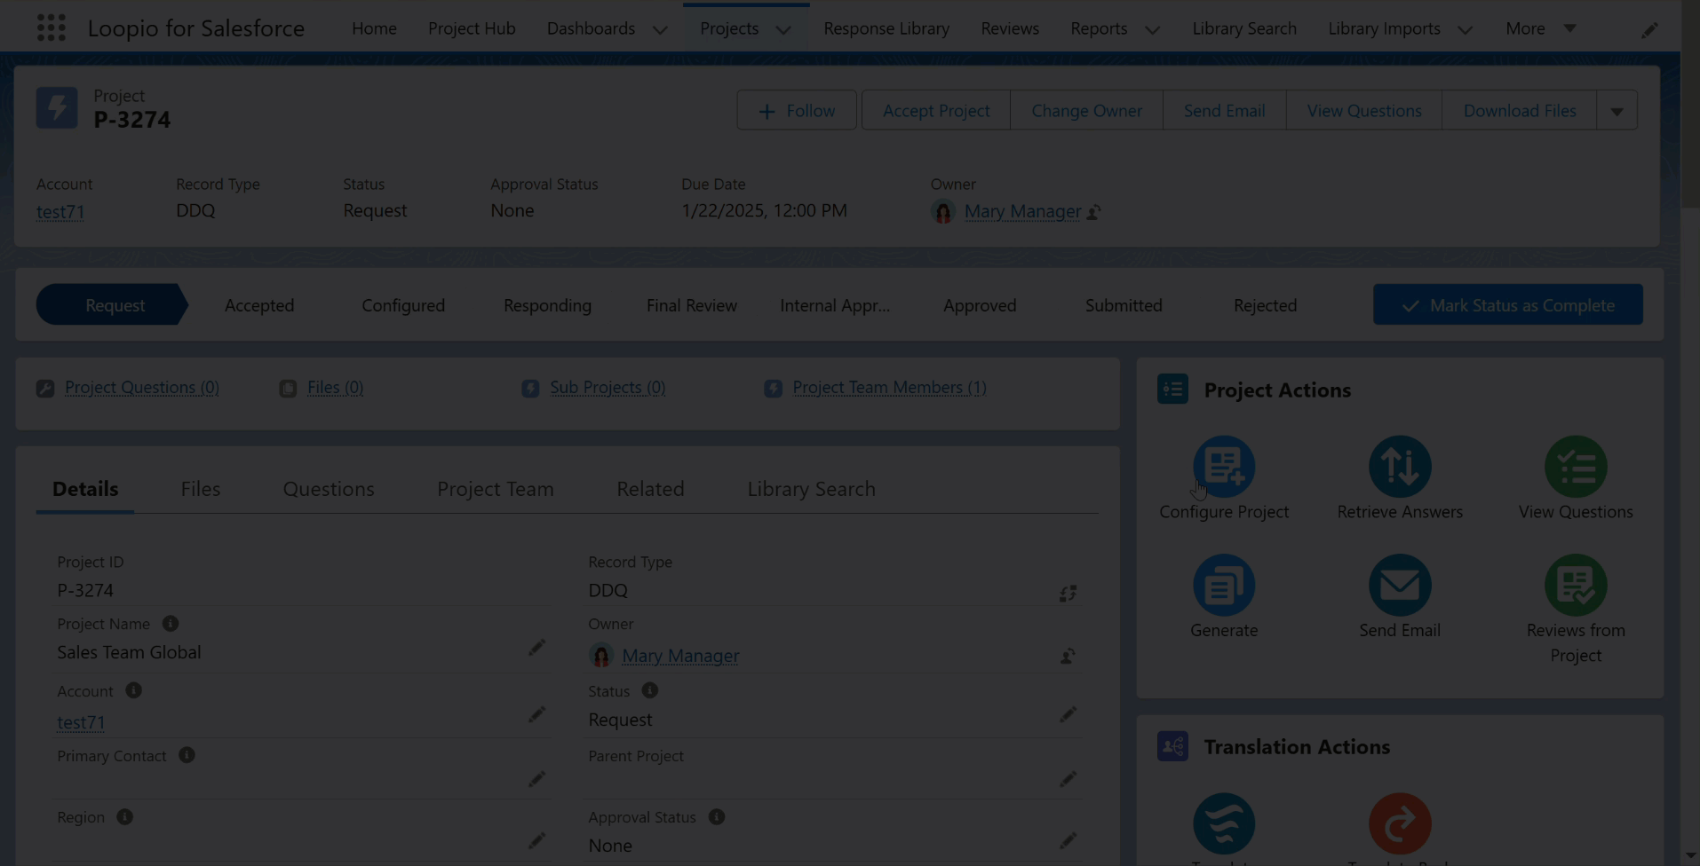
Task: Open the App Launcher grid icon
Action: tap(52, 28)
